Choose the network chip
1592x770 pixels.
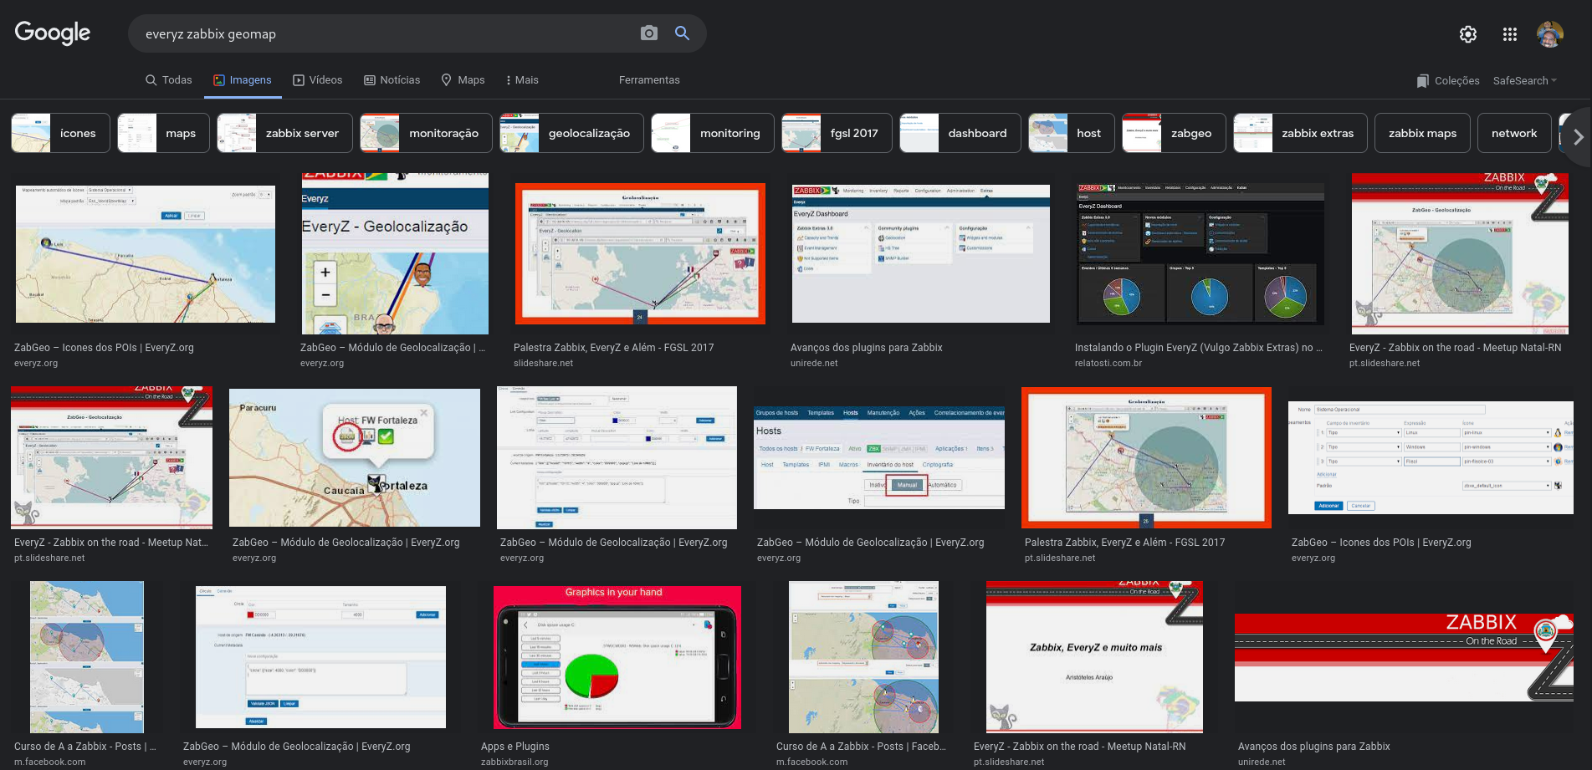[x=1514, y=133]
